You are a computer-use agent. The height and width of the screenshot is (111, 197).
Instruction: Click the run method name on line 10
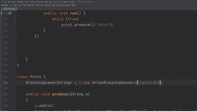(73, 13)
